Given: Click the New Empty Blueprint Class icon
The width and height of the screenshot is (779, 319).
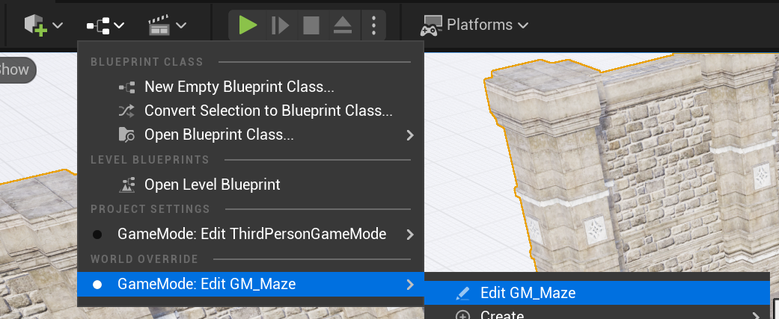Looking at the screenshot, I should click(x=126, y=88).
